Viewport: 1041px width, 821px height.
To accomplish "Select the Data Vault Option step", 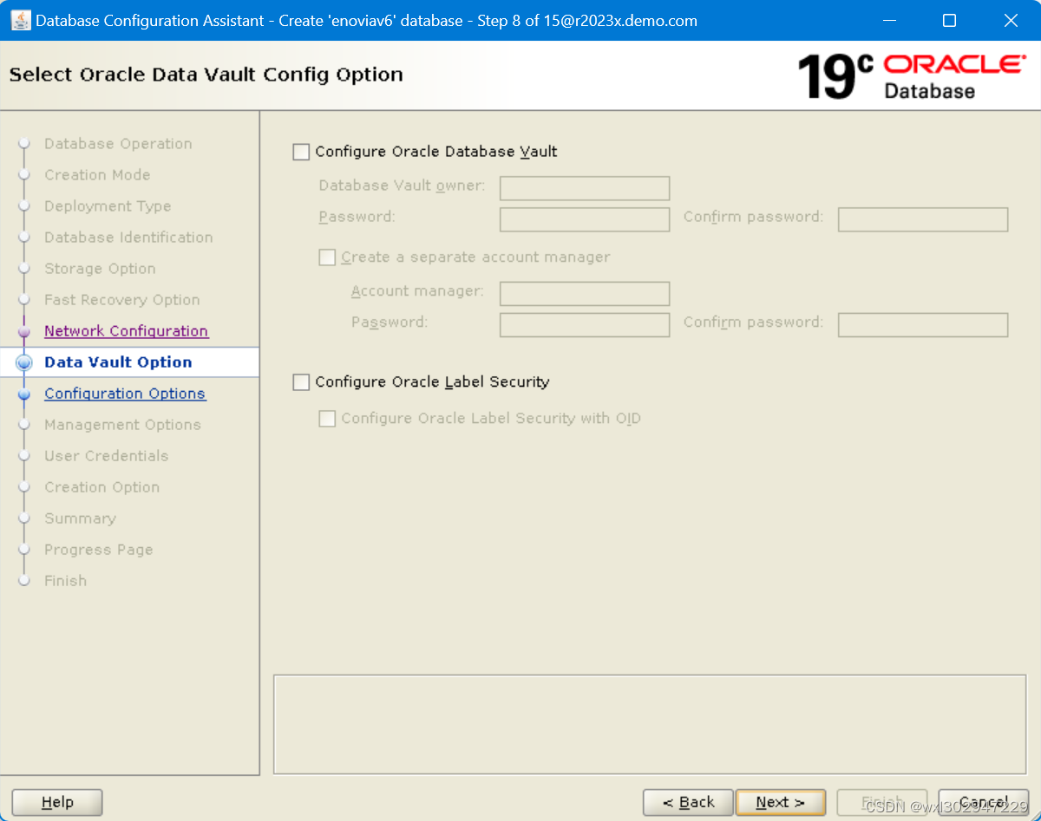I will coord(118,362).
